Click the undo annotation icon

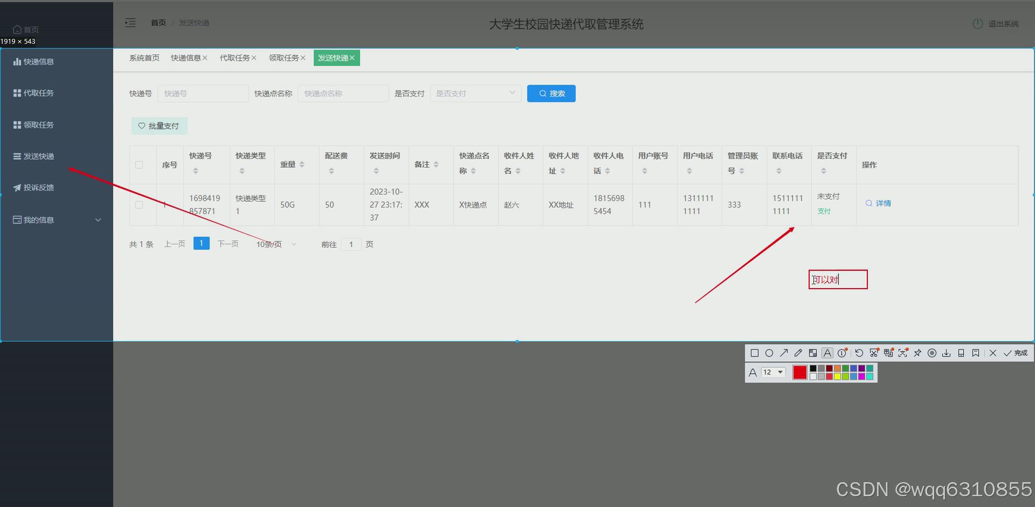859,353
